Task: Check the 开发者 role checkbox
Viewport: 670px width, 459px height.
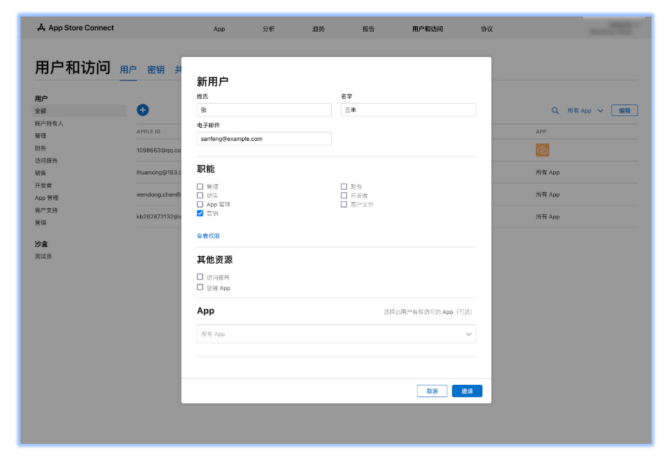Action: [x=344, y=195]
